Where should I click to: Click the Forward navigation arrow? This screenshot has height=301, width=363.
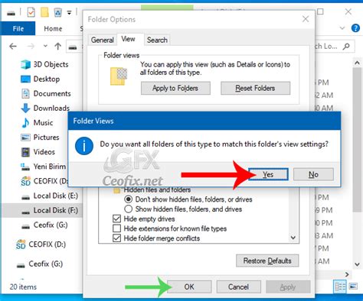pyautogui.click(x=31, y=47)
